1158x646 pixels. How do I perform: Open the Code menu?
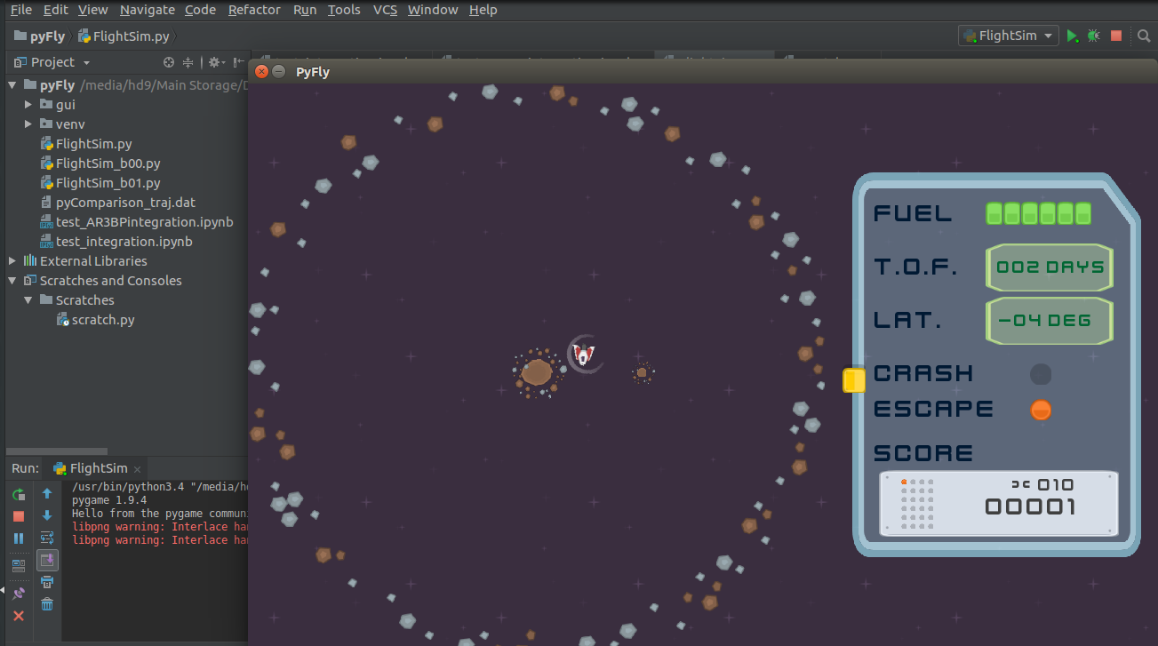click(200, 10)
